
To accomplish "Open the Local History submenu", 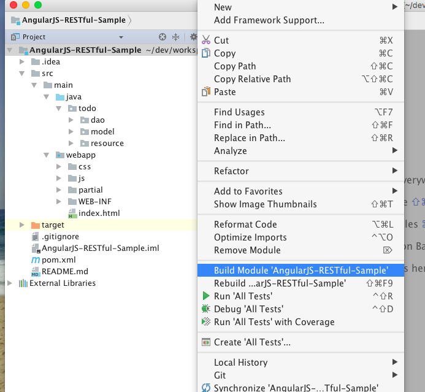I will [x=301, y=362].
